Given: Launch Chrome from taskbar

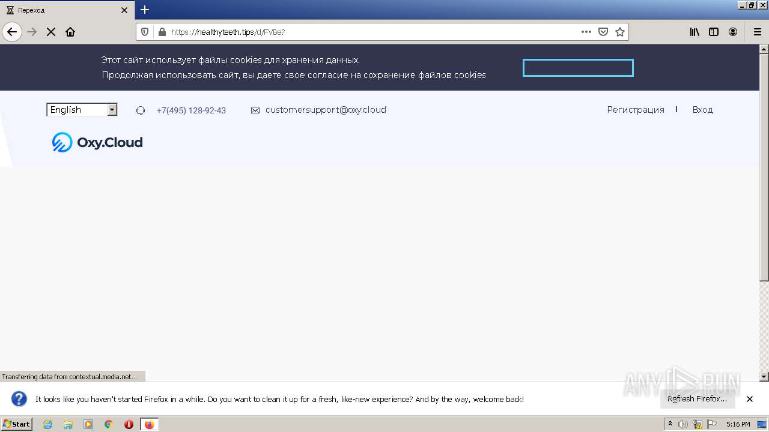Looking at the screenshot, I should [x=109, y=424].
